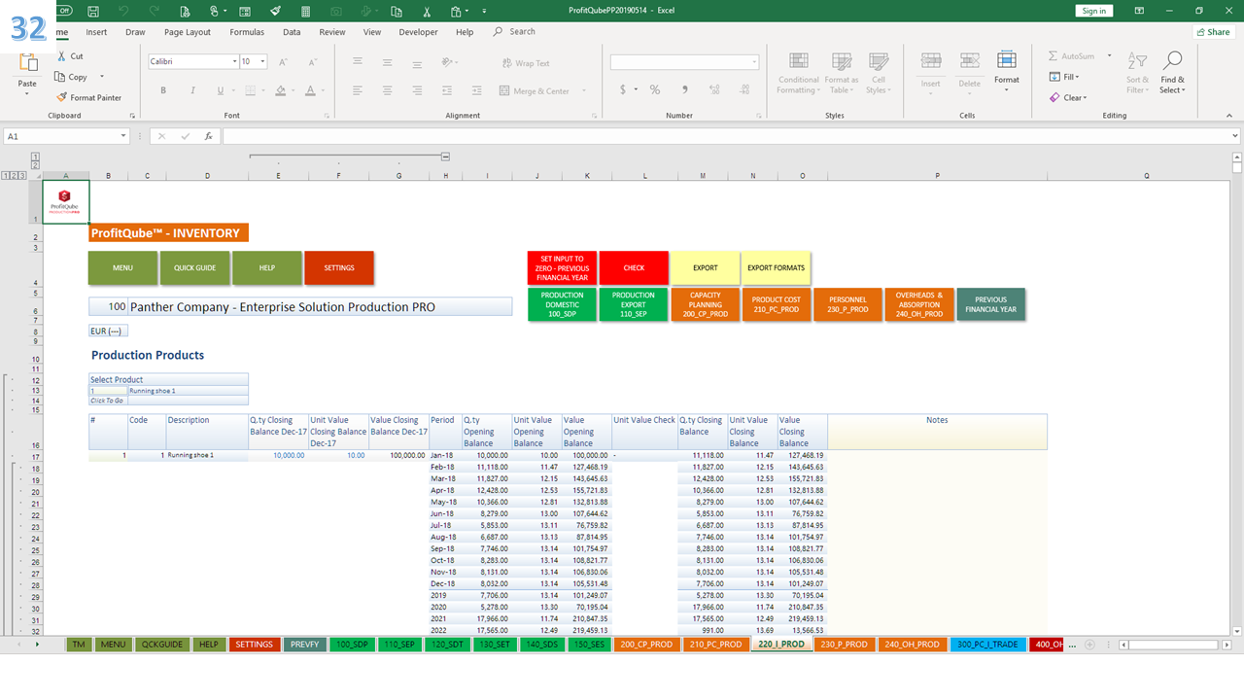
Task: Apply Font Color letter A
Action: [x=310, y=90]
